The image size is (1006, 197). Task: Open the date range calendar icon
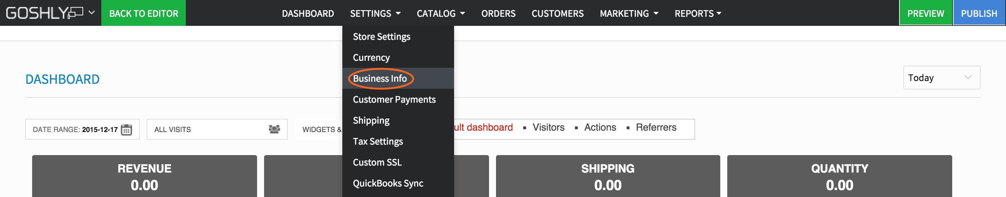(126, 129)
